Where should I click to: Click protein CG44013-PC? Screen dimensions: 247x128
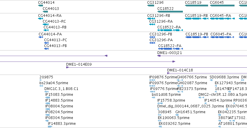coord(46,43)
